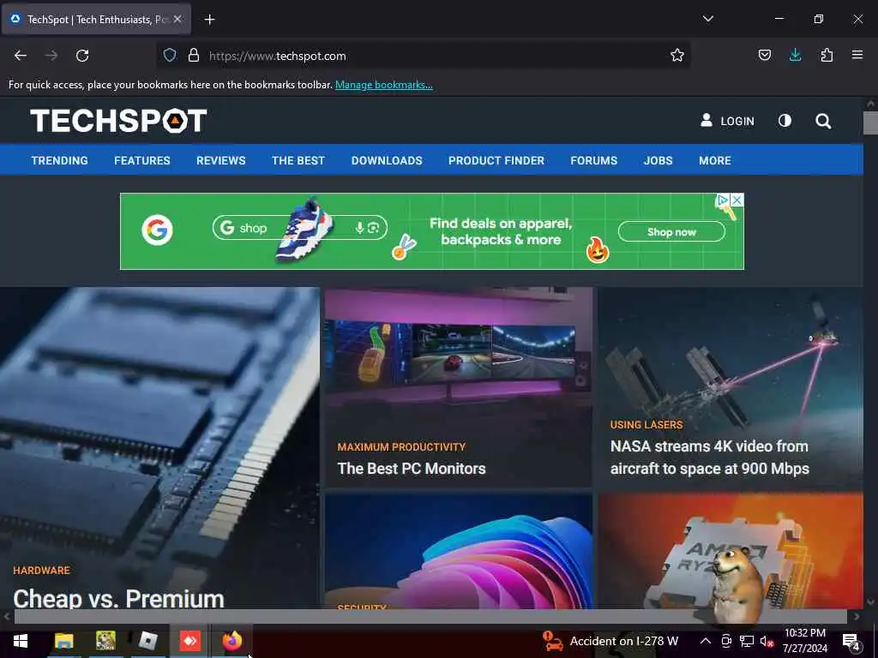
Task: Open the FEATURES nav item
Action: click(x=142, y=160)
